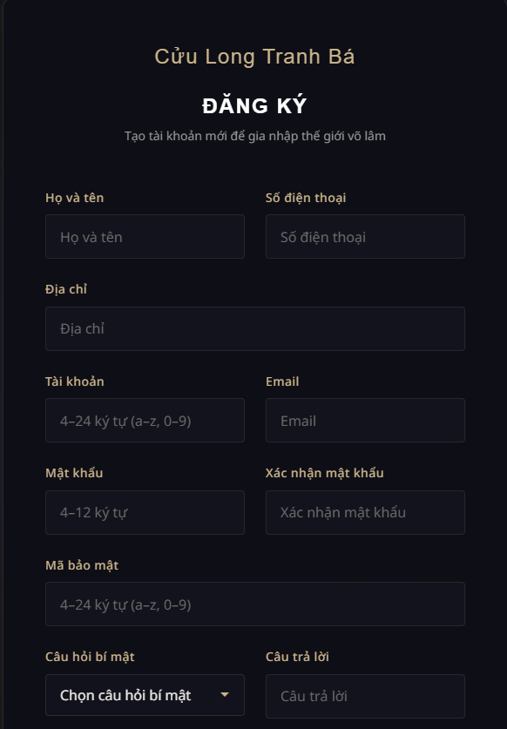Click the dropdown arrow icon for secret question
The height and width of the screenshot is (729, 507).
coord(225,694)
